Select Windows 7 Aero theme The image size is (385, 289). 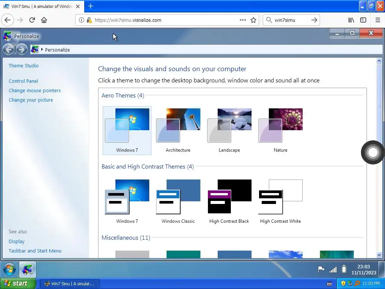click(127, 131)
